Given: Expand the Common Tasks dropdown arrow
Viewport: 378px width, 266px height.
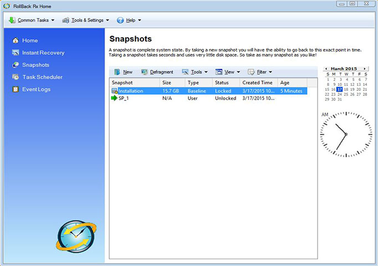Looking at the screenshot, I should tap(53, 21).
